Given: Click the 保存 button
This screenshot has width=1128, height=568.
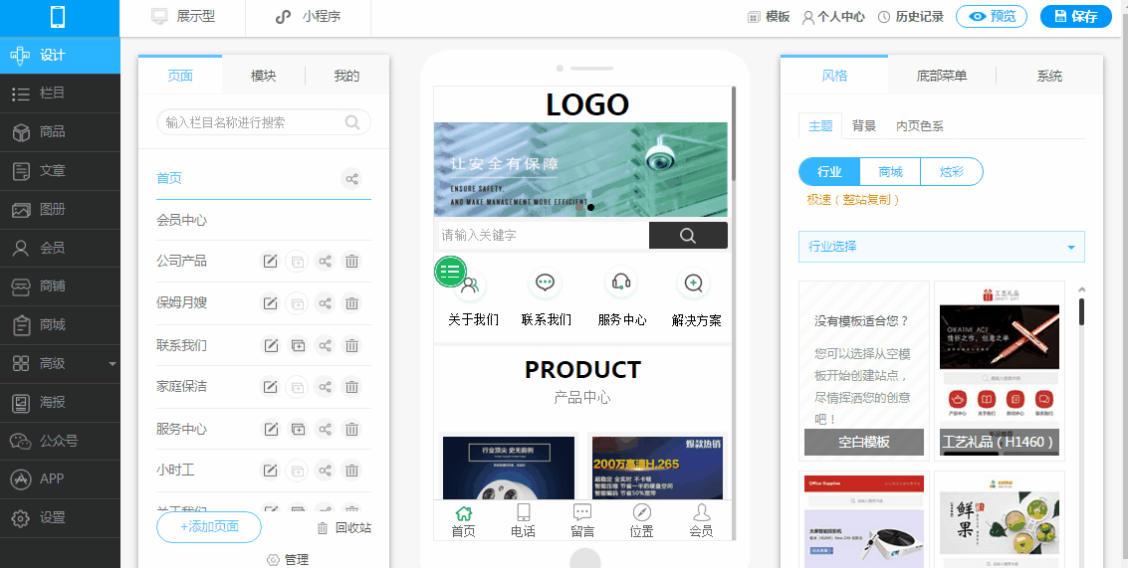Looking at the screenshot, I should (1075, 17).
